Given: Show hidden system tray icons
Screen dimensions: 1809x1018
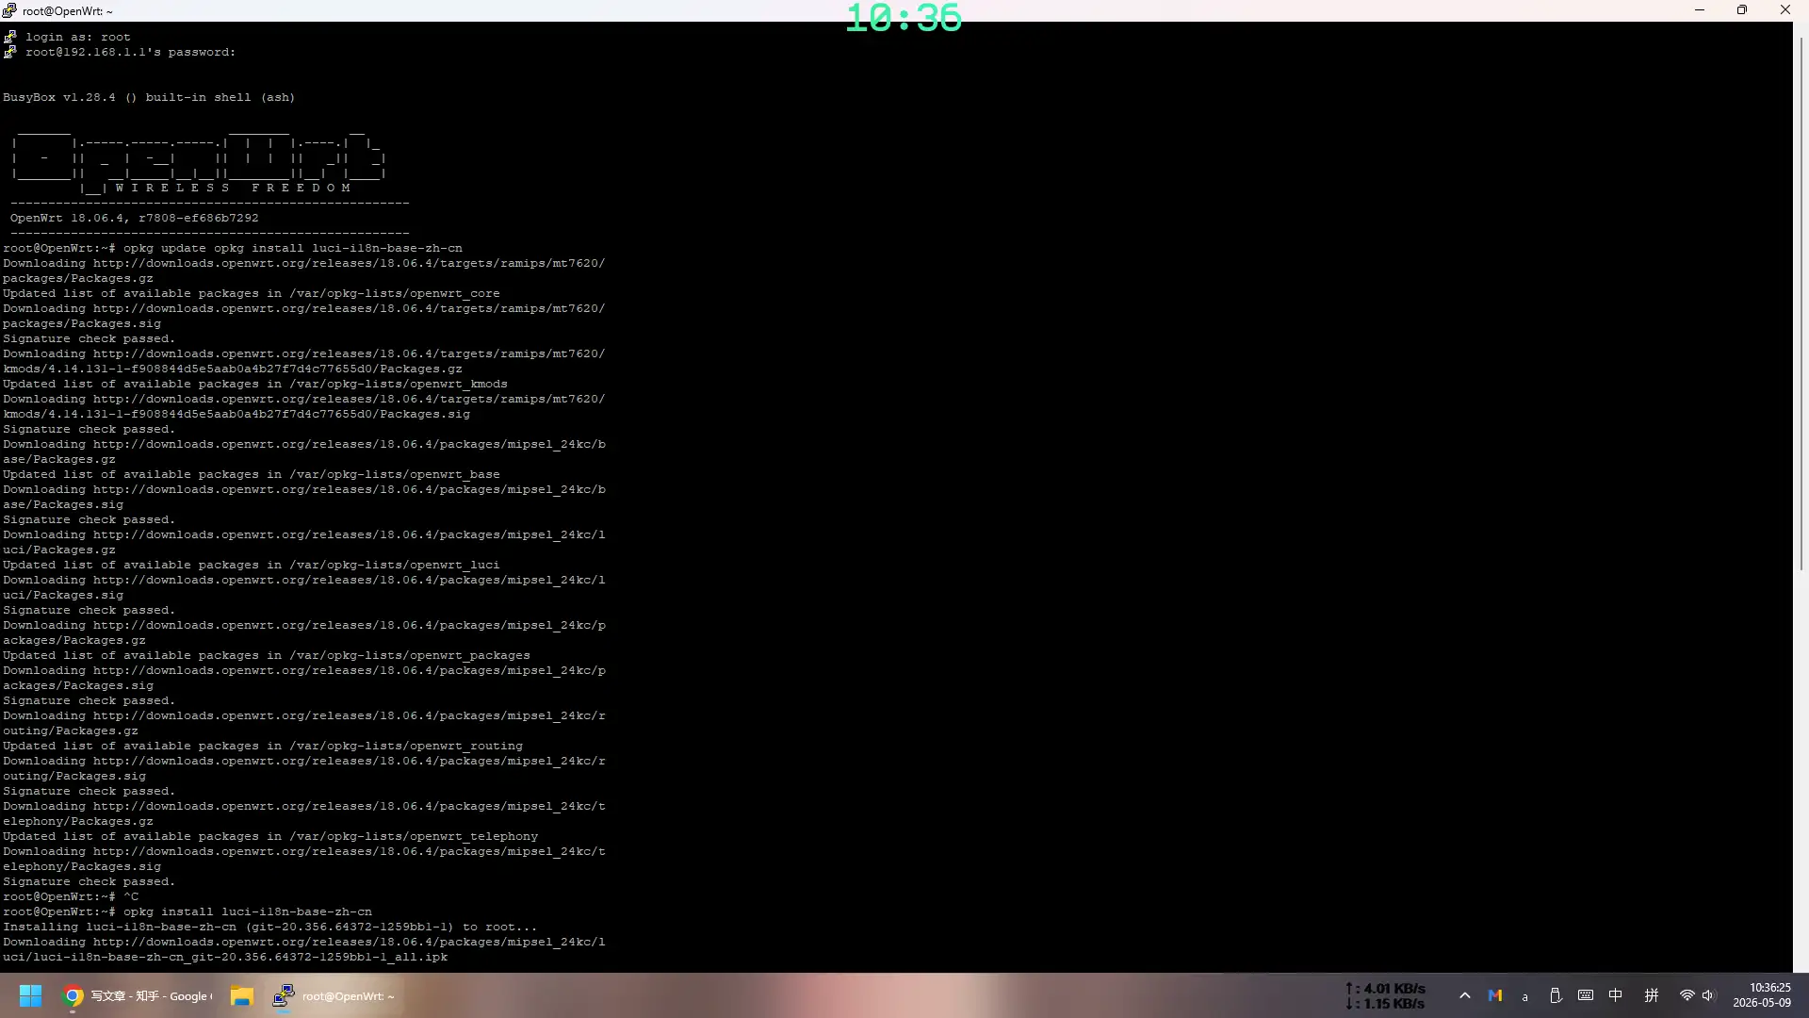Looking at the screenshot, I should (1464, 995).
